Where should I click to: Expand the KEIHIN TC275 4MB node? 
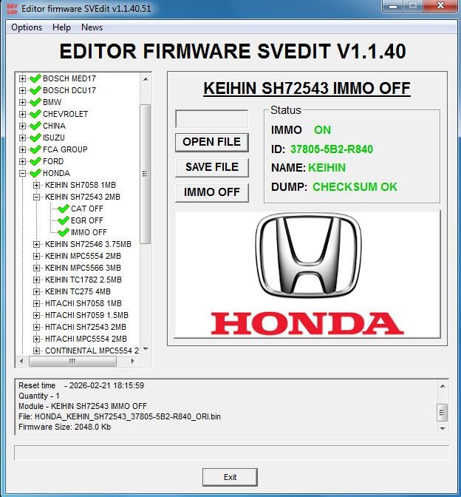[x=36, y=291]
